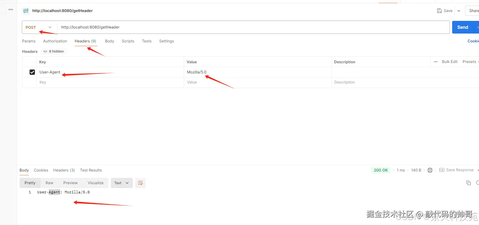The width and height of the screenshot is (479, 225).
Task: Click the empty Key input in new row
Action: (110, 82)
